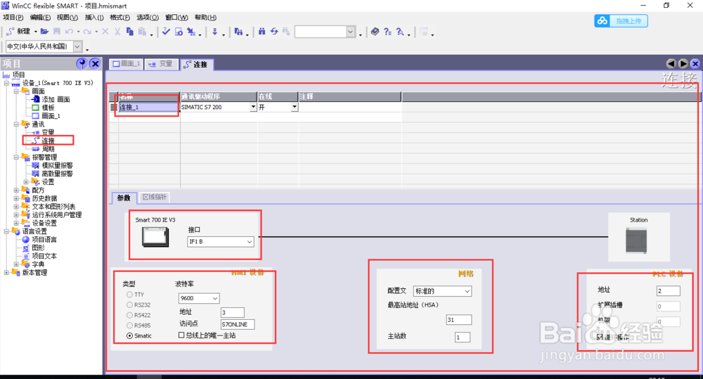The width and height of the screenshot is (703, 379).
Task: Click the 主站数 field with 1
Action: (x=463, y=338)
